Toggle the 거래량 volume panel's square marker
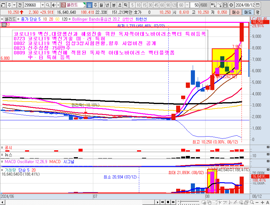 pyautogui.click(x=2, y=170)
